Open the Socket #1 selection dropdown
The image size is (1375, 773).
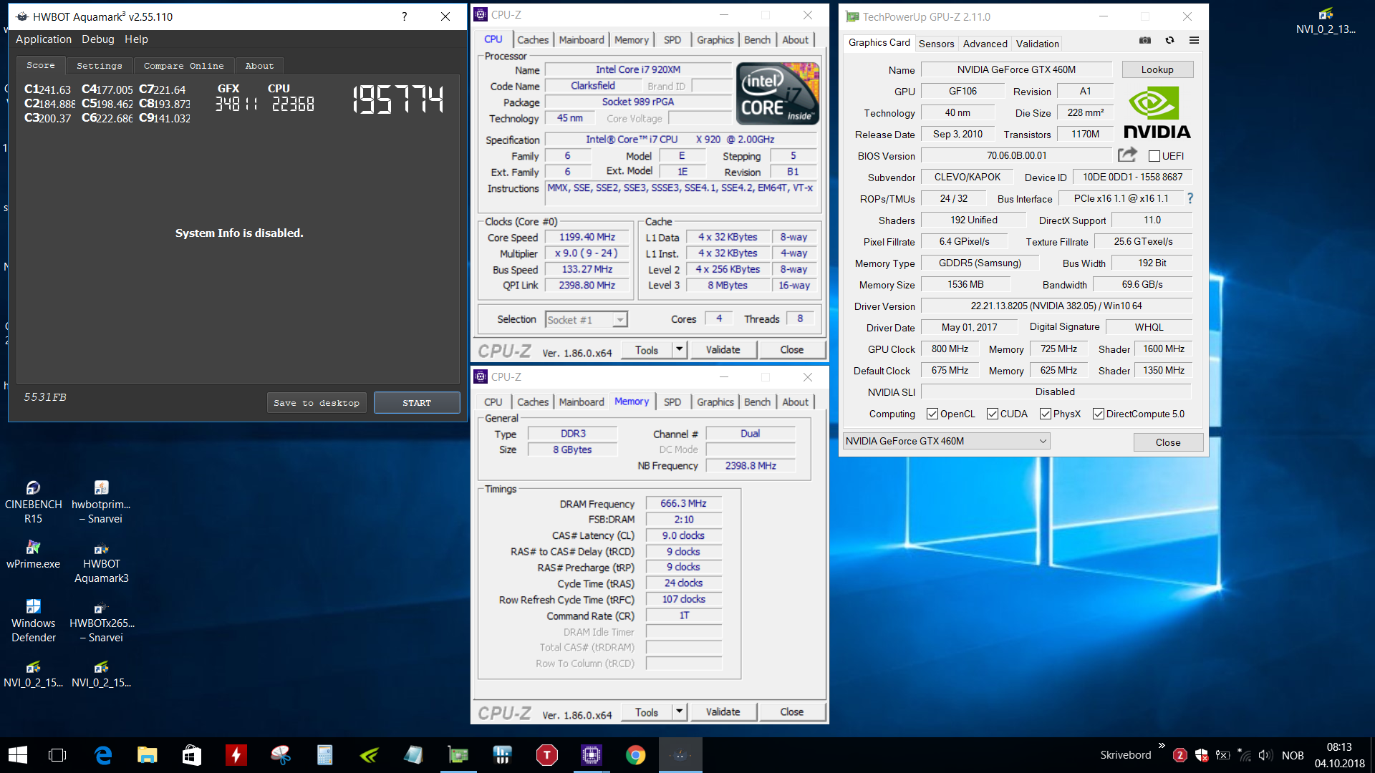587,319
